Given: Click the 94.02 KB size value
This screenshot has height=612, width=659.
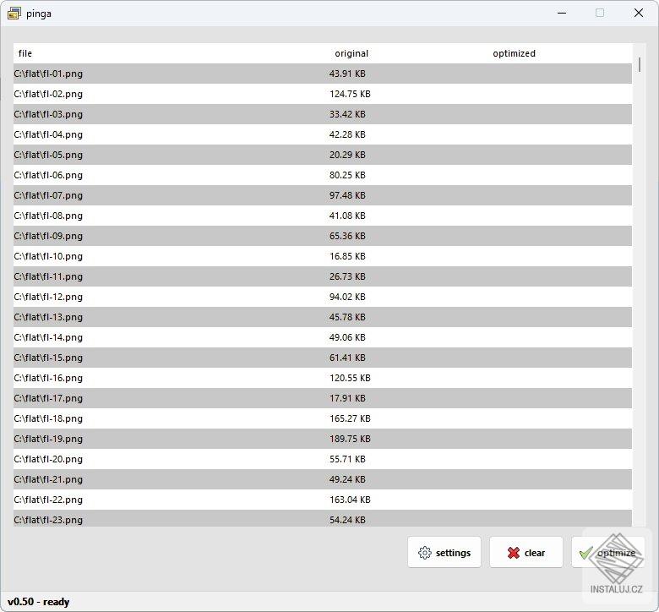Looking at the screenshot, I should coord(347,297).
